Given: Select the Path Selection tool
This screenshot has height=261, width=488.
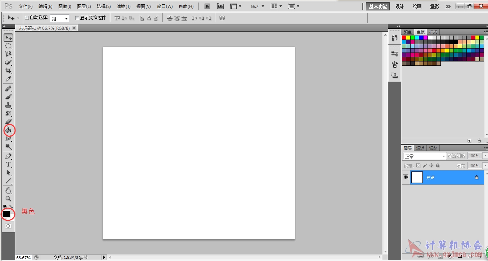Looking at the screenshot, I should [x=8, y=173].
